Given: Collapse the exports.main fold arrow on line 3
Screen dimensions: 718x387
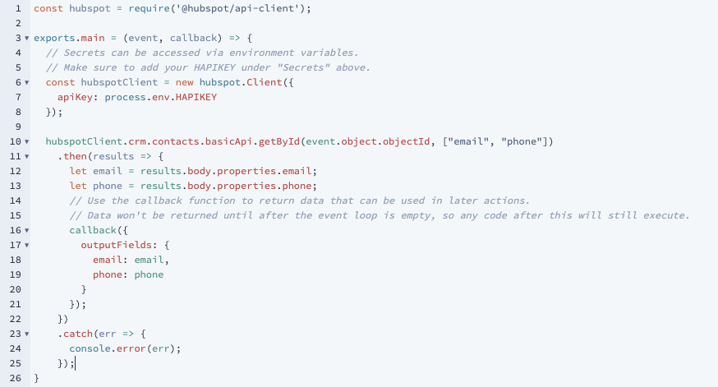Looking at the screenshot, I should point(26,38).
